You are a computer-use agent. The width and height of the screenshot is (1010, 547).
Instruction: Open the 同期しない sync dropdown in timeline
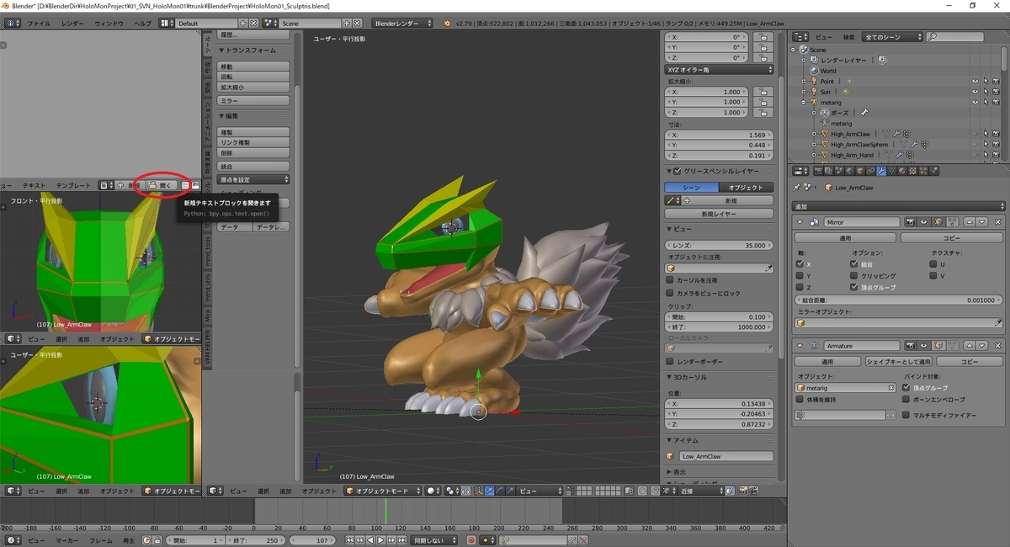pos(433,540)
